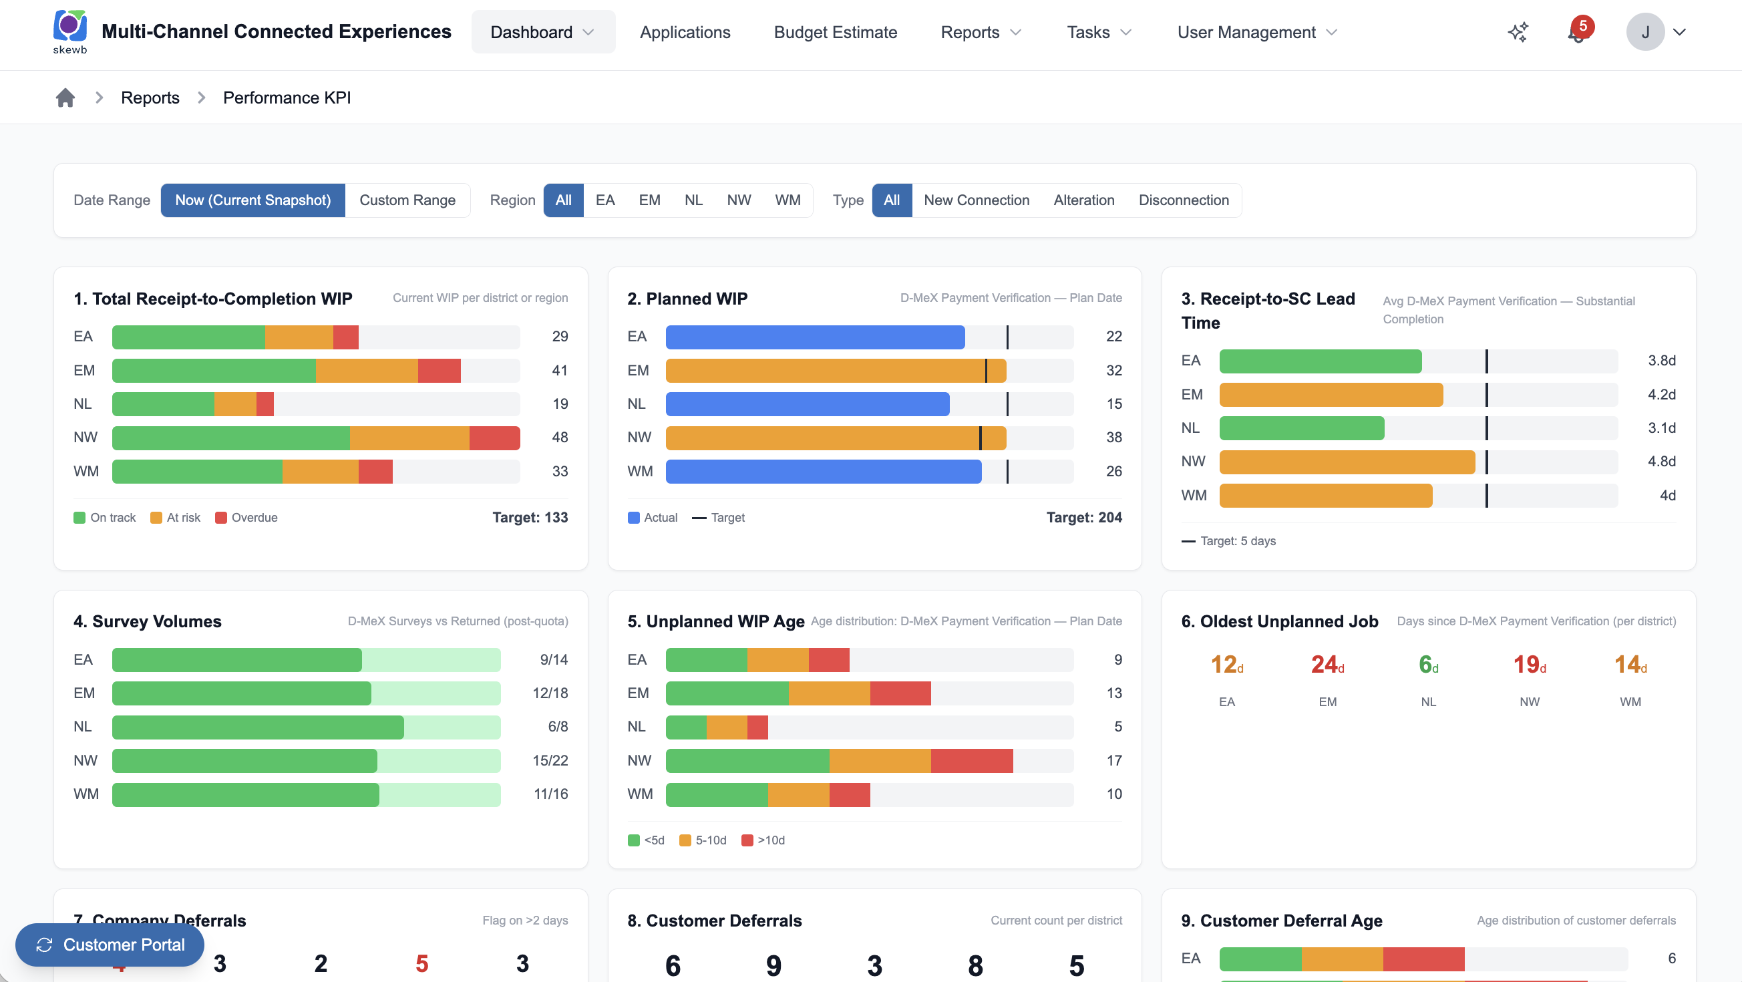The image size is (1742, 982).
Task: Expand the Tasks menu chevron
Action: pyautogui.click(x=1125, y=33)
